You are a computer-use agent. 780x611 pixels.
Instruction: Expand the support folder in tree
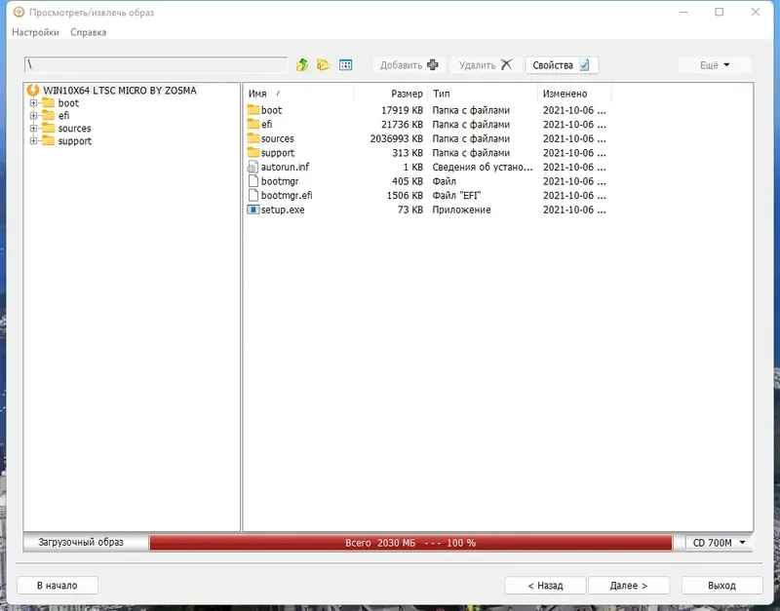pyautogui.click(x=33, y=141)
